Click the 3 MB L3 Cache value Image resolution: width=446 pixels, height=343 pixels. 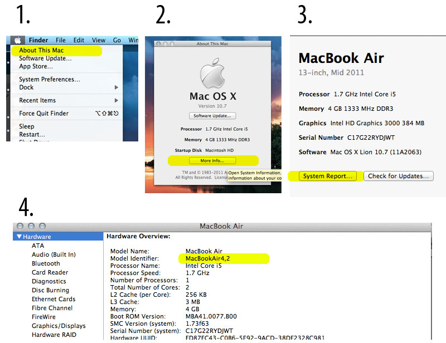192,302
